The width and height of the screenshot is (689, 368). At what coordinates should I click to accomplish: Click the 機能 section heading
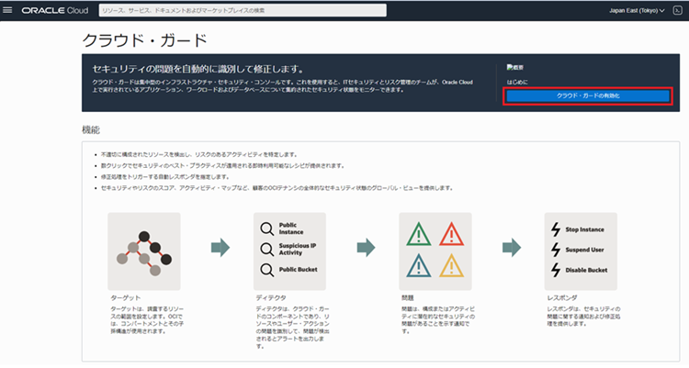point(91,129)
